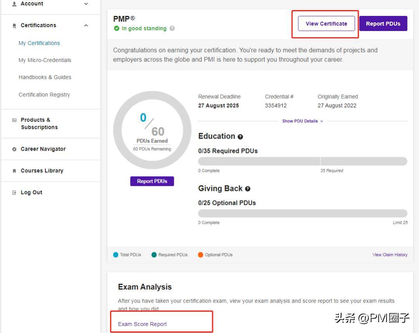419x333 pixels.
Task: Click the In good standing status text
Action: [x=144, y=28]
